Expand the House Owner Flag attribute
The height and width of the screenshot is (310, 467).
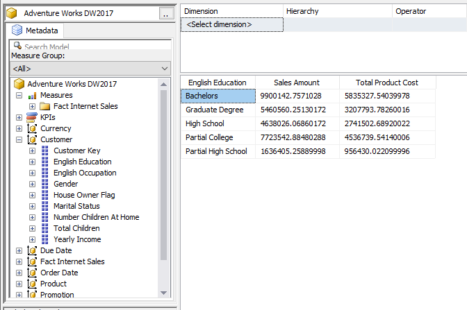pyautogui.click(x=32, y=196)
